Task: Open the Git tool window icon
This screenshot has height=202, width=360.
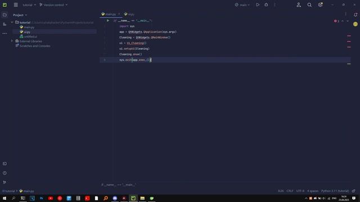Action: pos(4,182)
